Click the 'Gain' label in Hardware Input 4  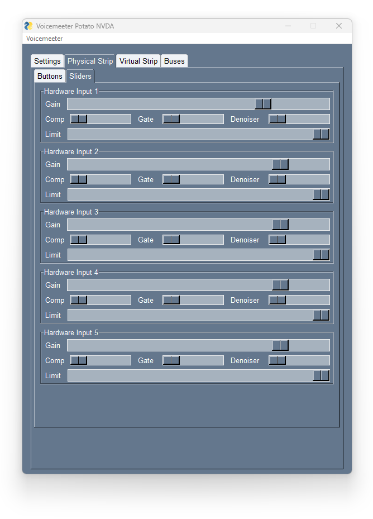click(x=52, y=285)
